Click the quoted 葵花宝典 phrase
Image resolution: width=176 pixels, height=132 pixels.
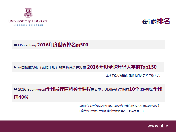[x=135, y=110]
